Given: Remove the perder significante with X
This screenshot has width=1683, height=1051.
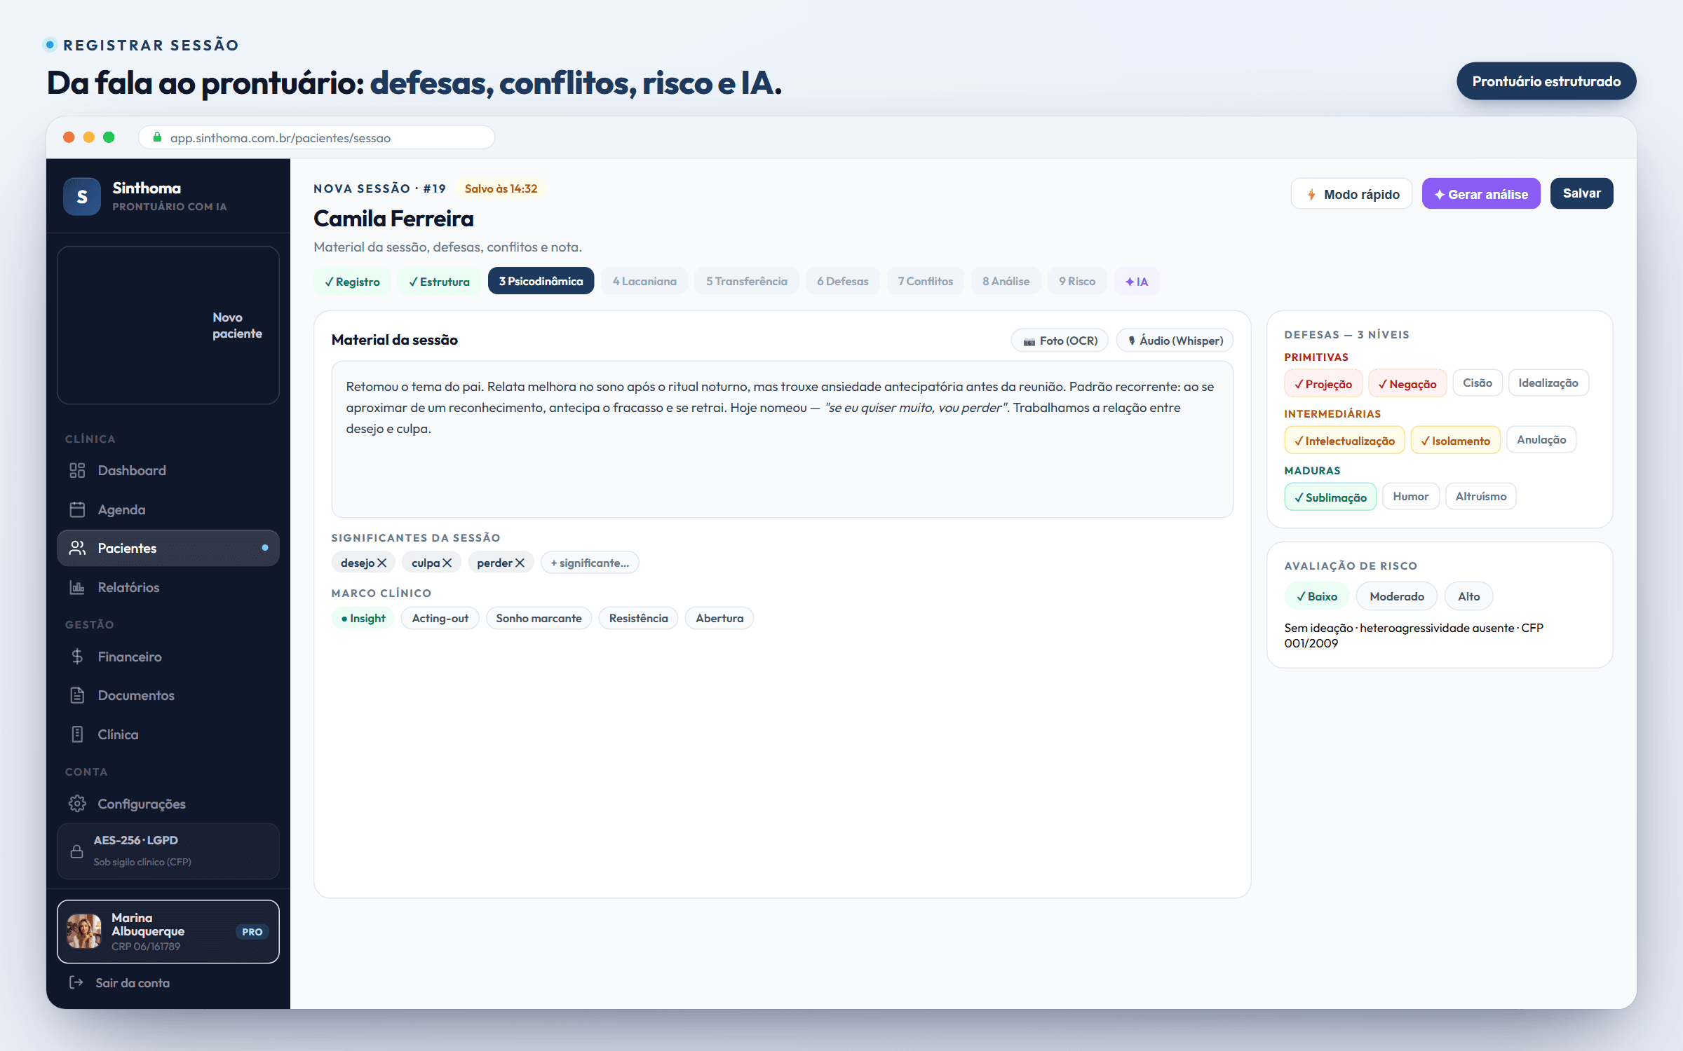Looking at the screenshot, I should tap(520, 563).
